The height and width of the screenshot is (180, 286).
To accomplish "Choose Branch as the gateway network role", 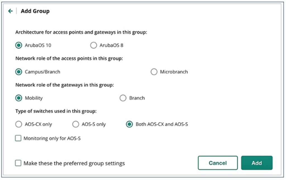I will click(123, 98).
